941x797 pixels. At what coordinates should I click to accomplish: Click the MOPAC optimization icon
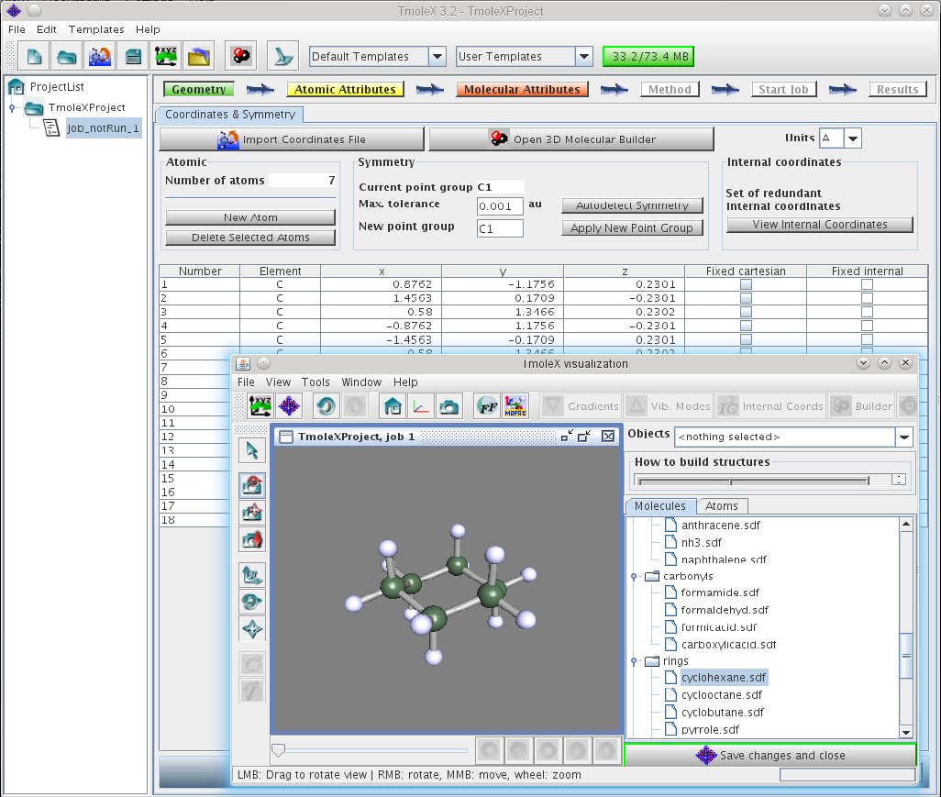click(x=515, y=406)
